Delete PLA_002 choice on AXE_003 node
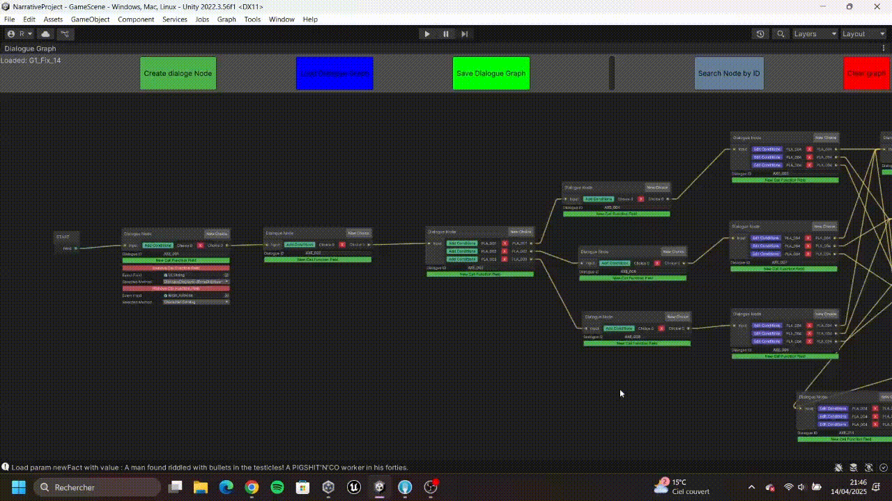 pyautogui.click(x=505, y=251)
